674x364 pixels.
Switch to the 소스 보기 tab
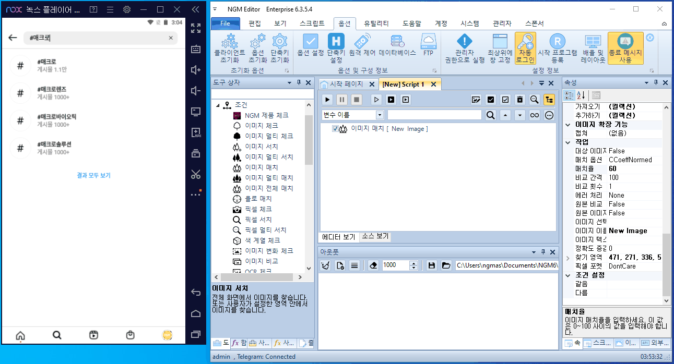pyautogui.click(x=375, y=236)
